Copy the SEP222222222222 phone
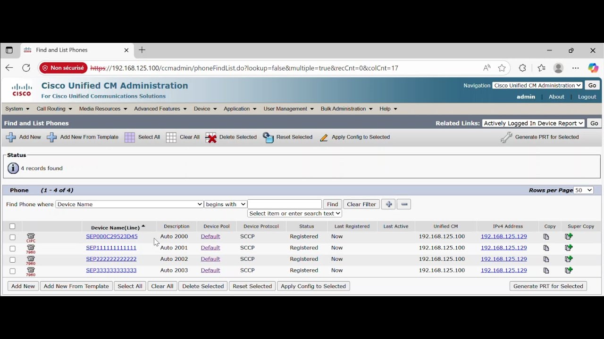 [x=546, y=259]
